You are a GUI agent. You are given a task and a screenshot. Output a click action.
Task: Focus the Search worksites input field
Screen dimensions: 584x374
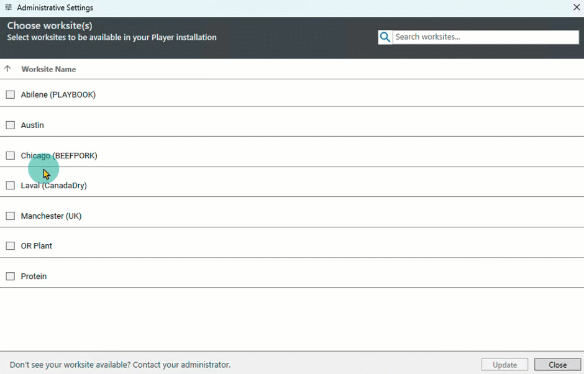(485, 37)
